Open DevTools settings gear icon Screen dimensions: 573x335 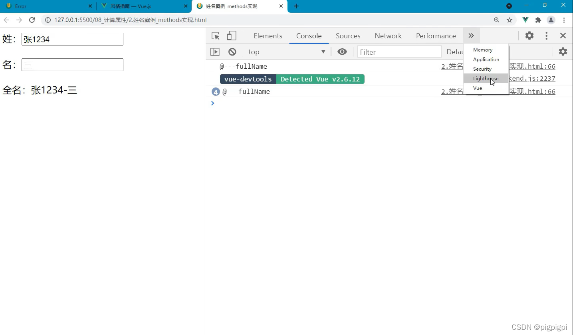[x=529, y=36]
